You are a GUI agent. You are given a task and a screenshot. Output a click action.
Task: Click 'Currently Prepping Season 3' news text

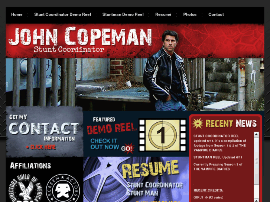click(218, 167)
